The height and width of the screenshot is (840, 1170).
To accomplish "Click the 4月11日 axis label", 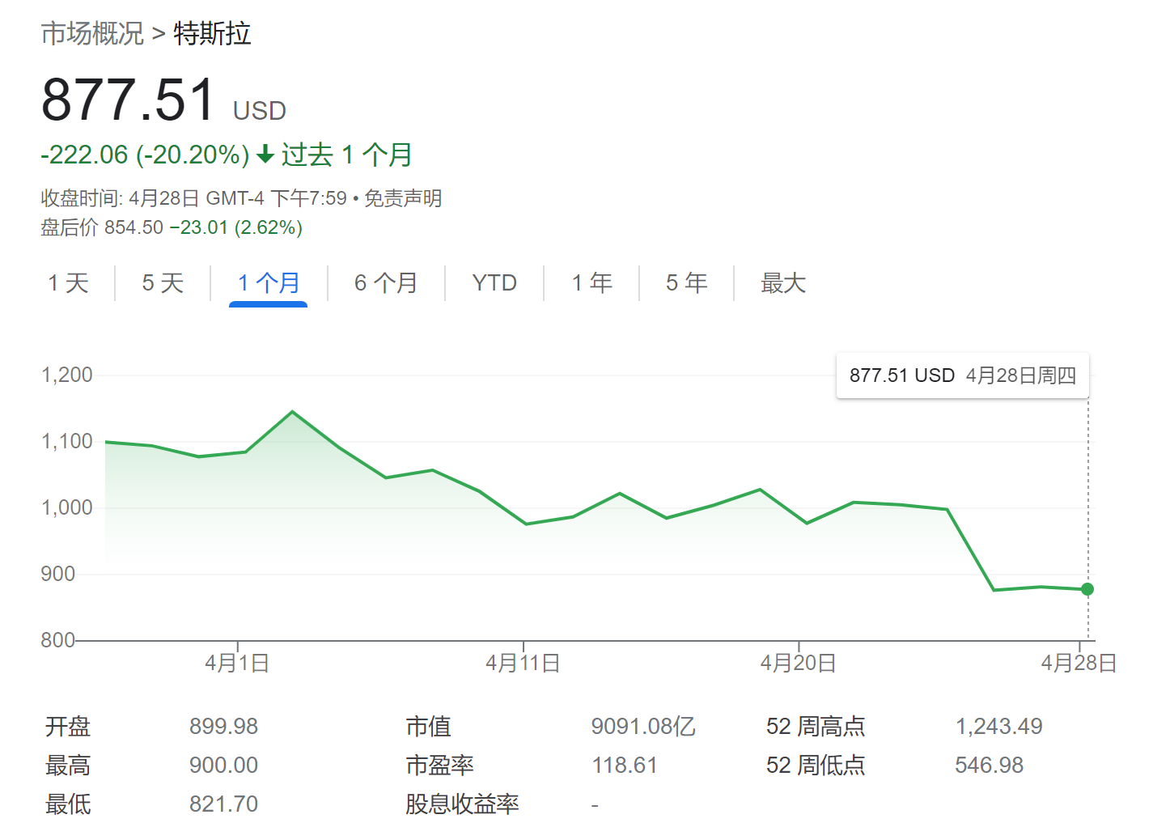I will click(x=523, y=664).
